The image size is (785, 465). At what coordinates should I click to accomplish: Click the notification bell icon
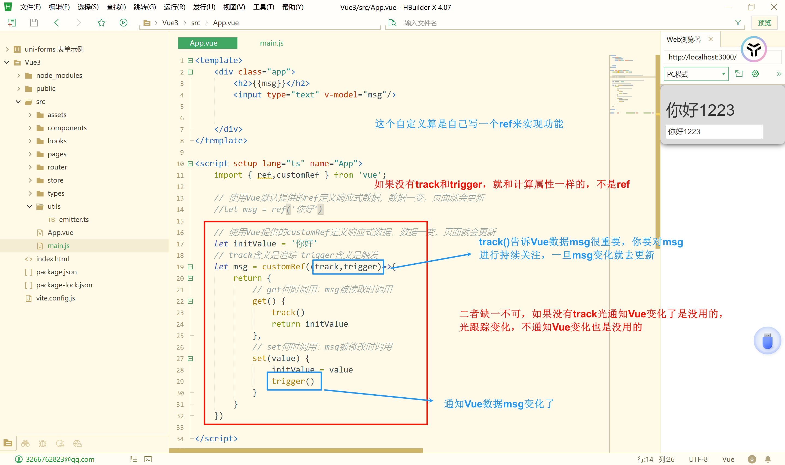(768, 459)
